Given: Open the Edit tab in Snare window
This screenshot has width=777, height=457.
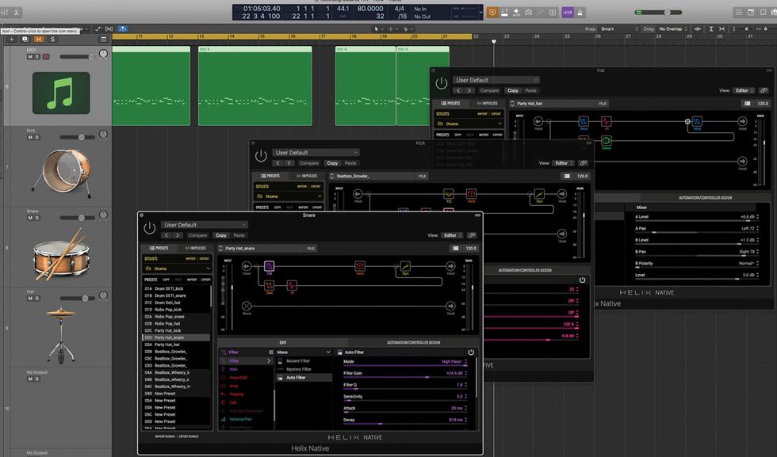Looking at the screenshot, I should [283, 342].
